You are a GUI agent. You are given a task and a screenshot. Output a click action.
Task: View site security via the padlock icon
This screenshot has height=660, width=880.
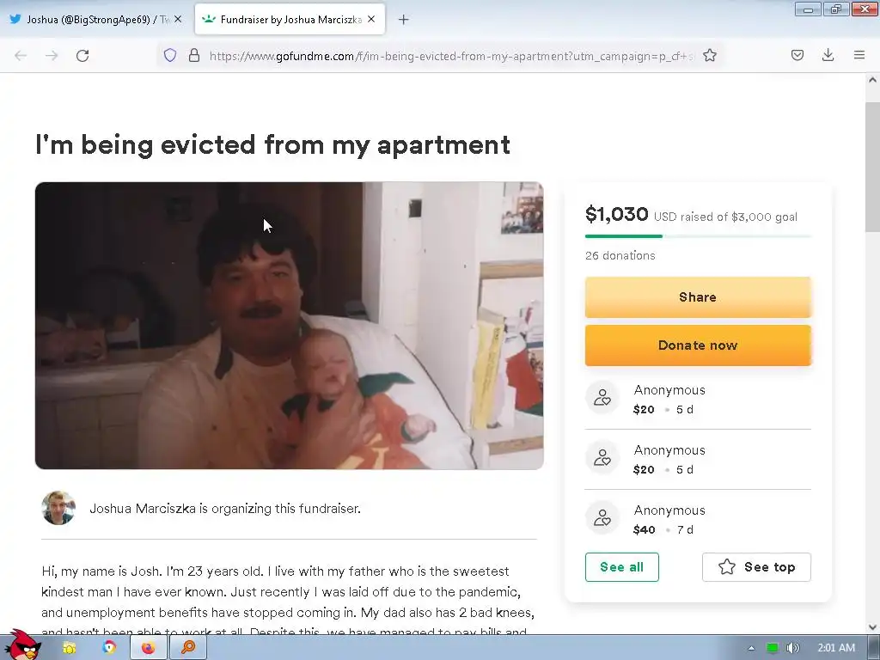tap(194, 56)
